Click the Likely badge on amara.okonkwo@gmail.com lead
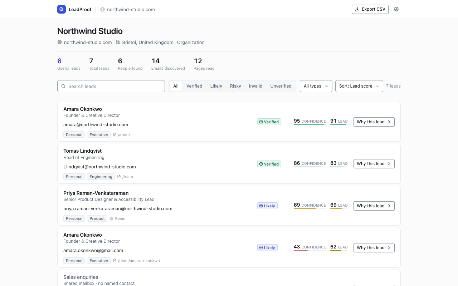This screenshot has height=286, width=458. click(x=267, y=248)
